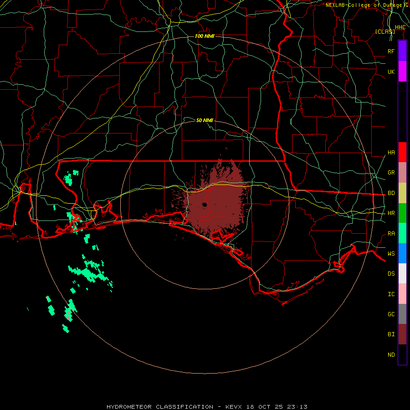Click the [CLAS] units label
The height and width of the screenshot is (410, 410).
click(x=385, y=31)
